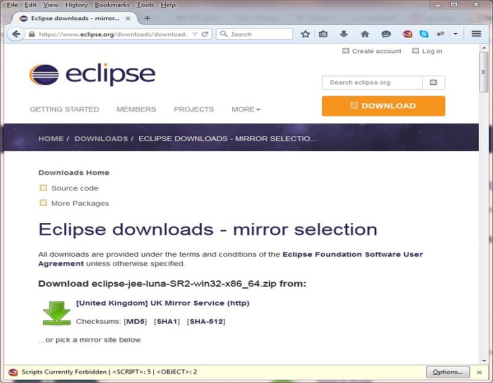Click the scrollbar up arrow
The height and width of the screenshot is (383, 493).
tap(484, 48)
